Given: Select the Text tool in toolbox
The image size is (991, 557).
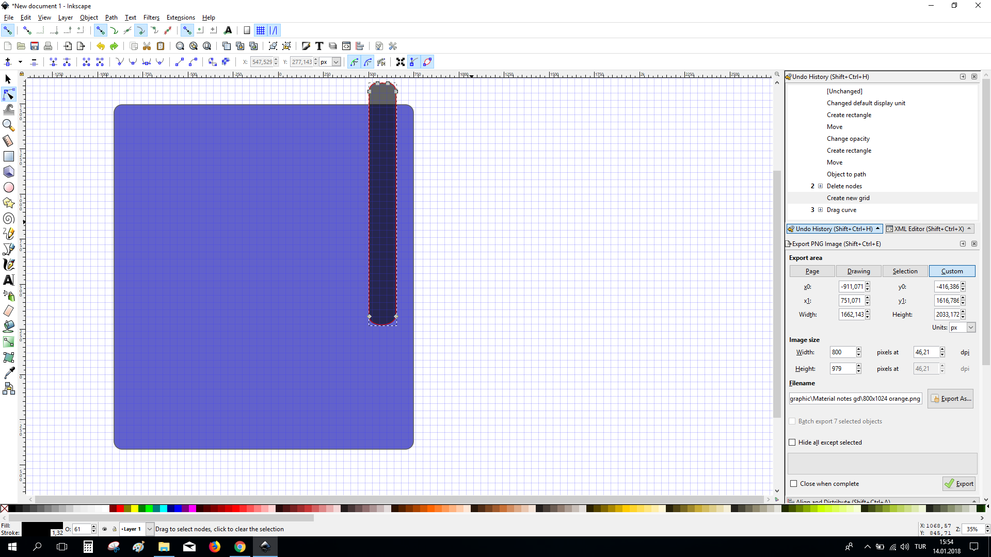Looking at the screenshot, I should (8, 280).
